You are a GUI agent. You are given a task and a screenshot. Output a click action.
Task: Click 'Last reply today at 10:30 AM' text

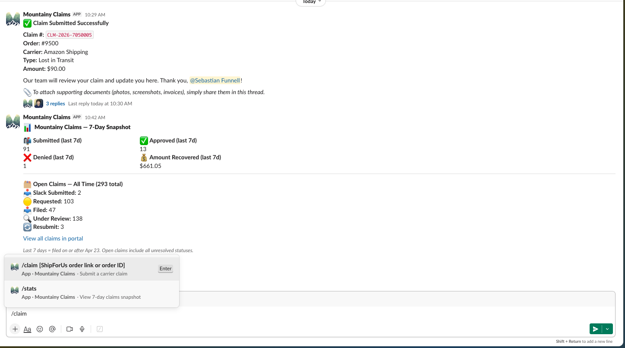click(x=100, y=104)
